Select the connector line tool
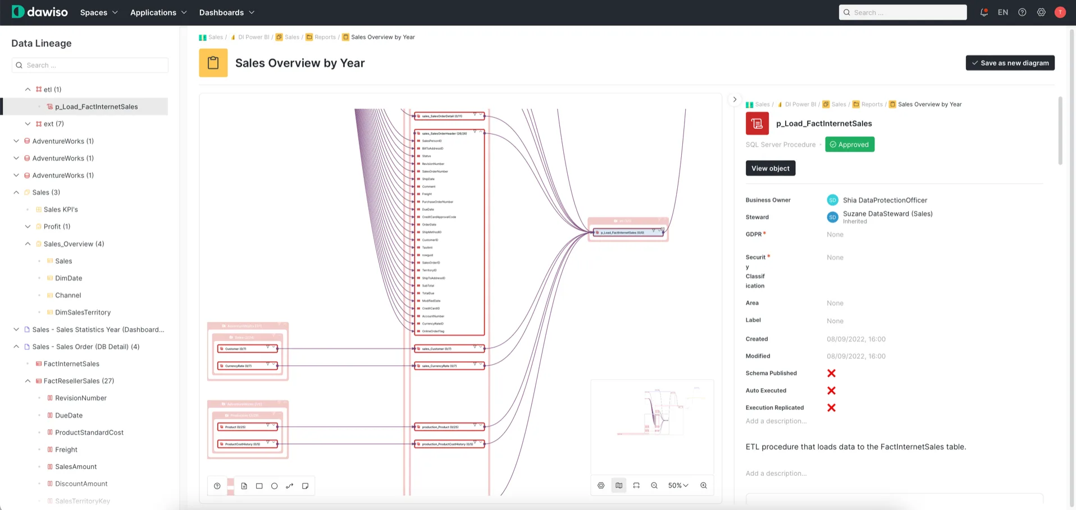Screen dimensions: 1076x510 (x=290, y=486)
